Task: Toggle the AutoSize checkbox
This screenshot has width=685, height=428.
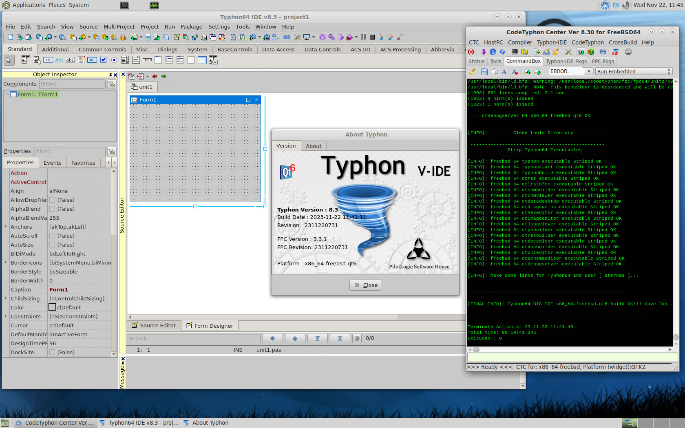Action: [x=52, y=245]
